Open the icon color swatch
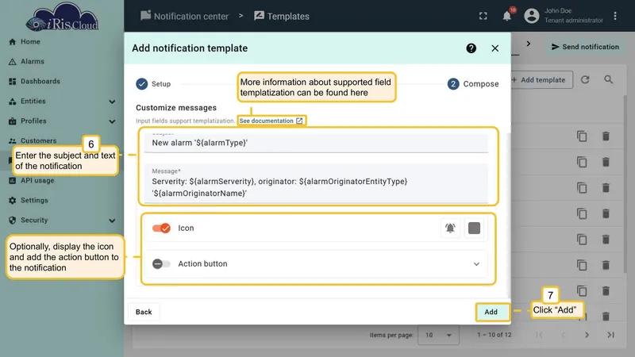The width and height of the screenshot is (635, 357). click(474, 228)
